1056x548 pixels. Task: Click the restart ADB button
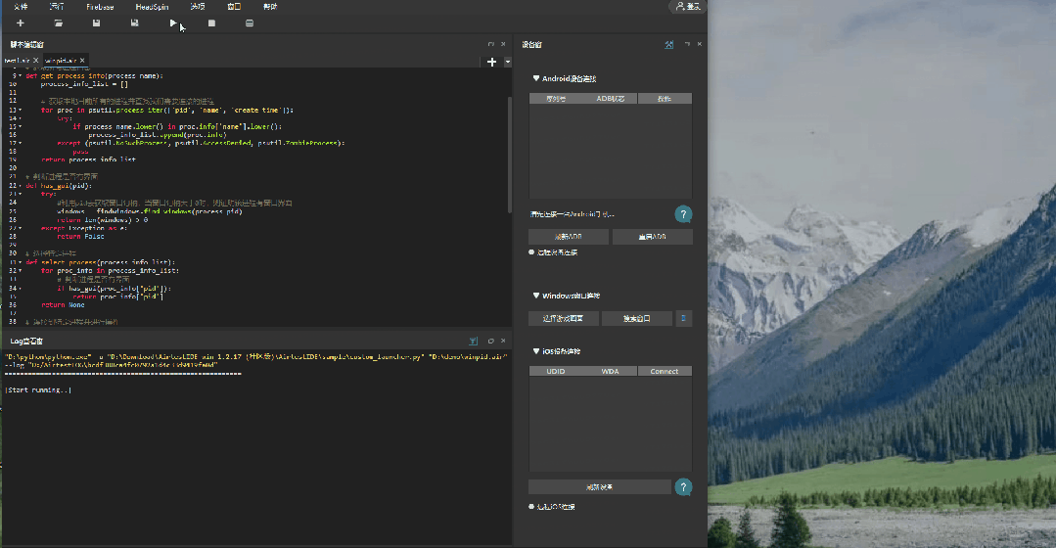pos(652,237)
